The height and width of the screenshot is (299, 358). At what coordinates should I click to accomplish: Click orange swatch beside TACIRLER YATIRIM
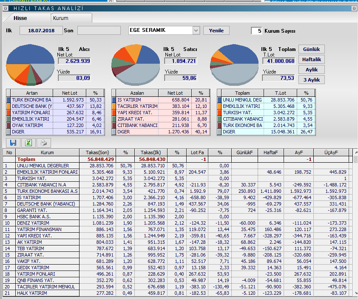[x=114, y=106]
